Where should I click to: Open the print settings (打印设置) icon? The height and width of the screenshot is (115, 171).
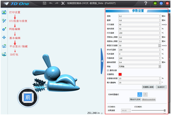[x=4, y=12]
